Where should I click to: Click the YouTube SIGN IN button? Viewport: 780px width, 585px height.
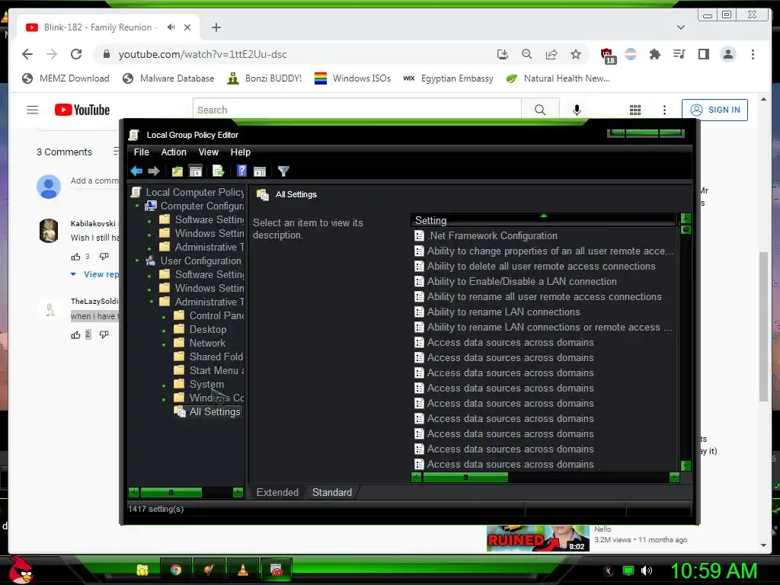tap(714, 110)
